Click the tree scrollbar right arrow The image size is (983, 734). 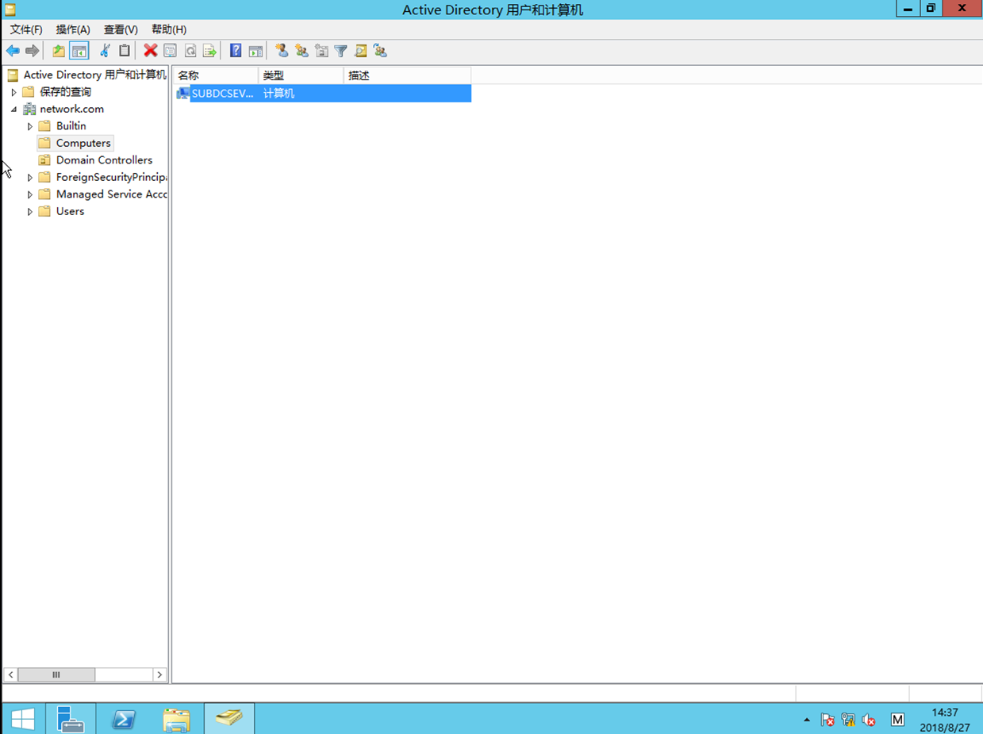[x=159, y=674]
